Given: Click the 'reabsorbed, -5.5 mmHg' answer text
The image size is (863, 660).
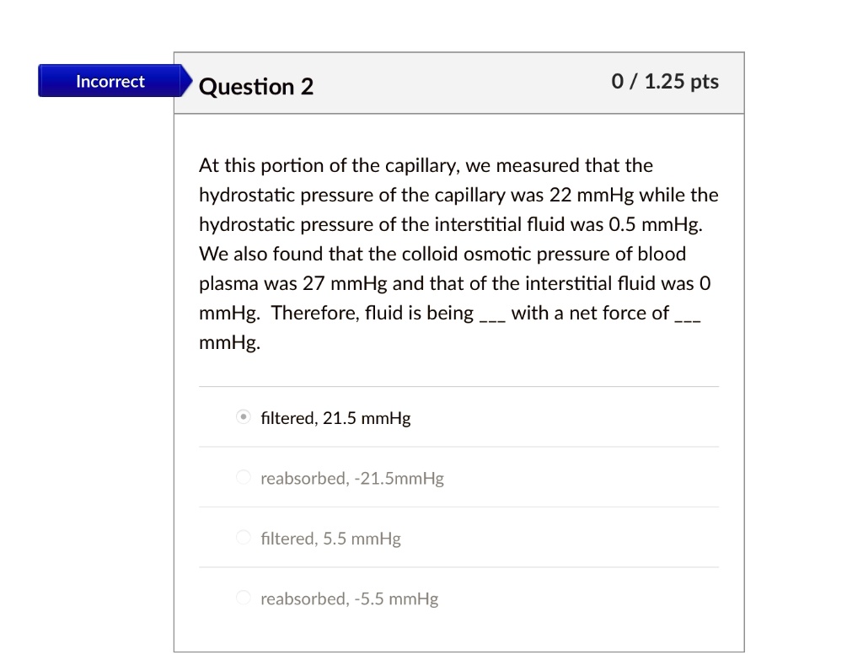Looking at the screenshot, I should (349, 598).
